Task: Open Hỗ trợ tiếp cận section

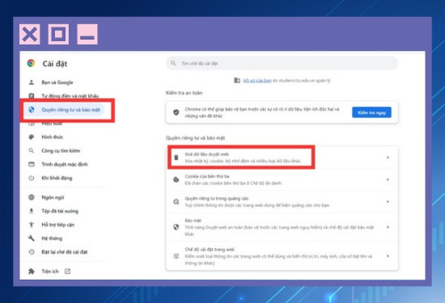Action: pyautogui.click(x=58, y=225)
